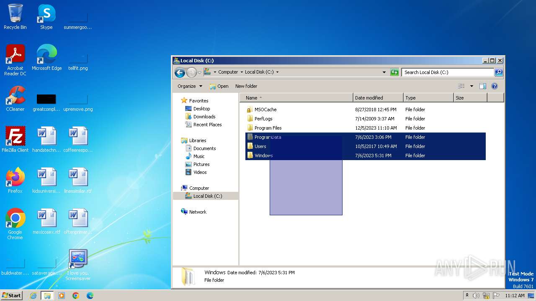Screen dimensions: 536x301
Task: Open the Organize menu
Action: click(190, 86)
